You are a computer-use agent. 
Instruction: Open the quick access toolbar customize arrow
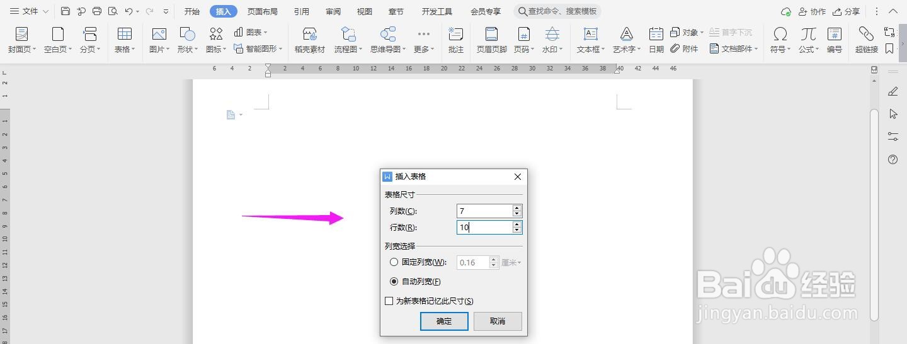[166, 11]
